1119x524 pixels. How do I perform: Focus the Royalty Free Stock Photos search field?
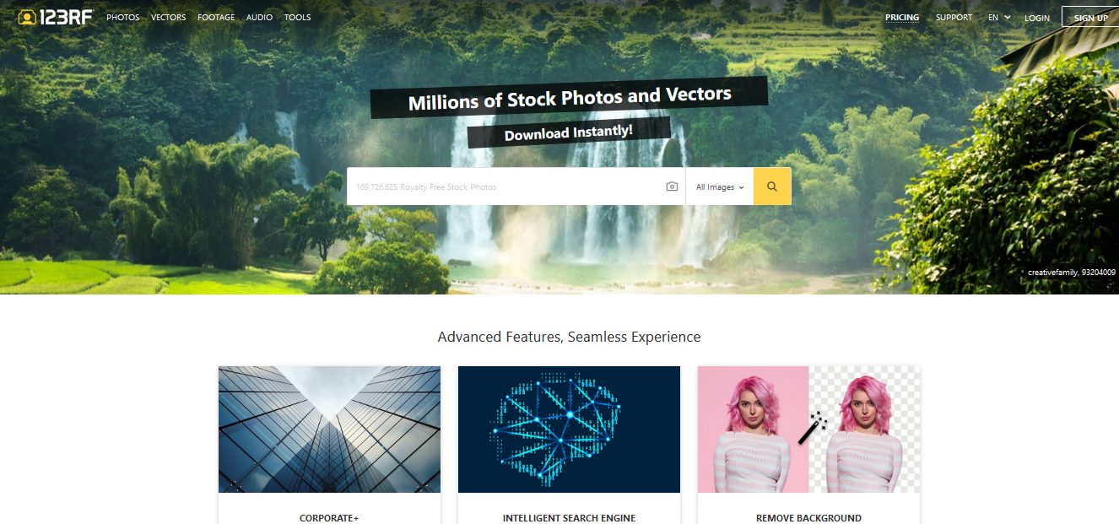505,186
